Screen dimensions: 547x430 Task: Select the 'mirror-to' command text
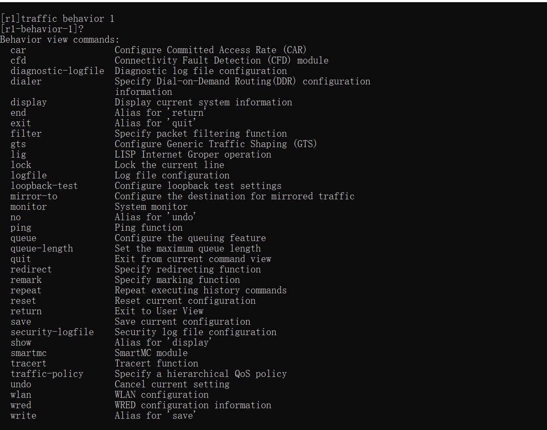point(34,196)
